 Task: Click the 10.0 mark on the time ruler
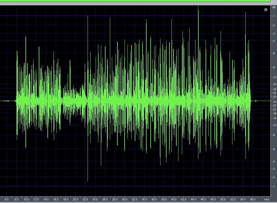[26, 200]
